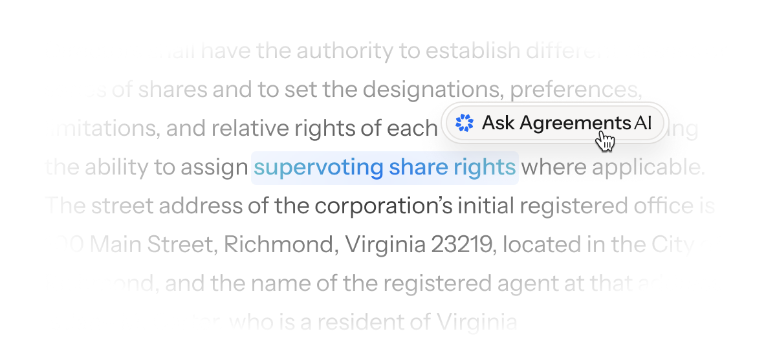Click the blue sparkle AI icon
The image size is (766, 362).
[464, 123]
